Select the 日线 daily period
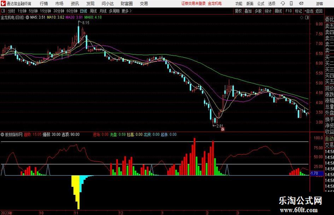This screenshot has height=215, width=334. (83, 11)
